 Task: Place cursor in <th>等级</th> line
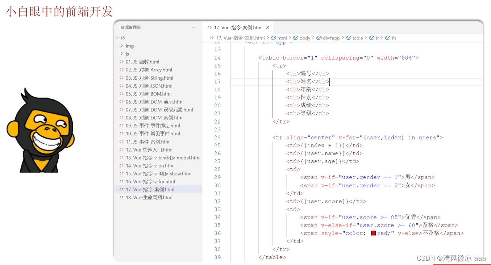click(x=308, y=114)
